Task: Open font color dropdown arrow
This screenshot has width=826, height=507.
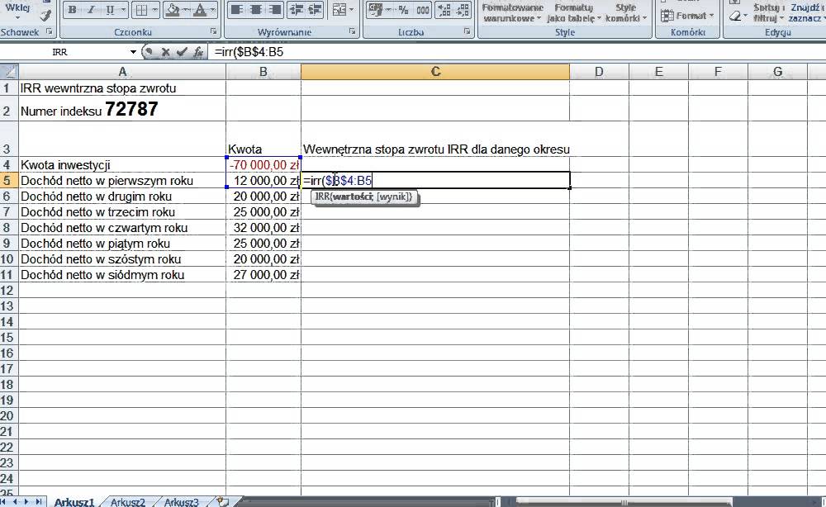Action: [x=213, y=10]
